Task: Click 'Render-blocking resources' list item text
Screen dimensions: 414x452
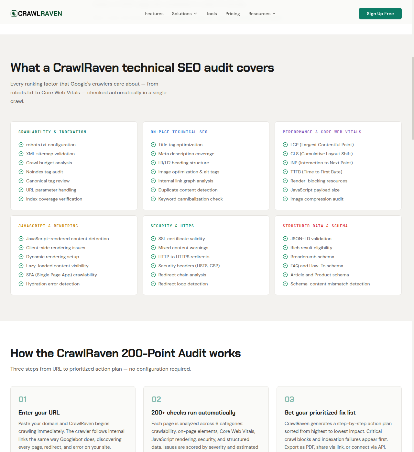Action: point(319,181)
